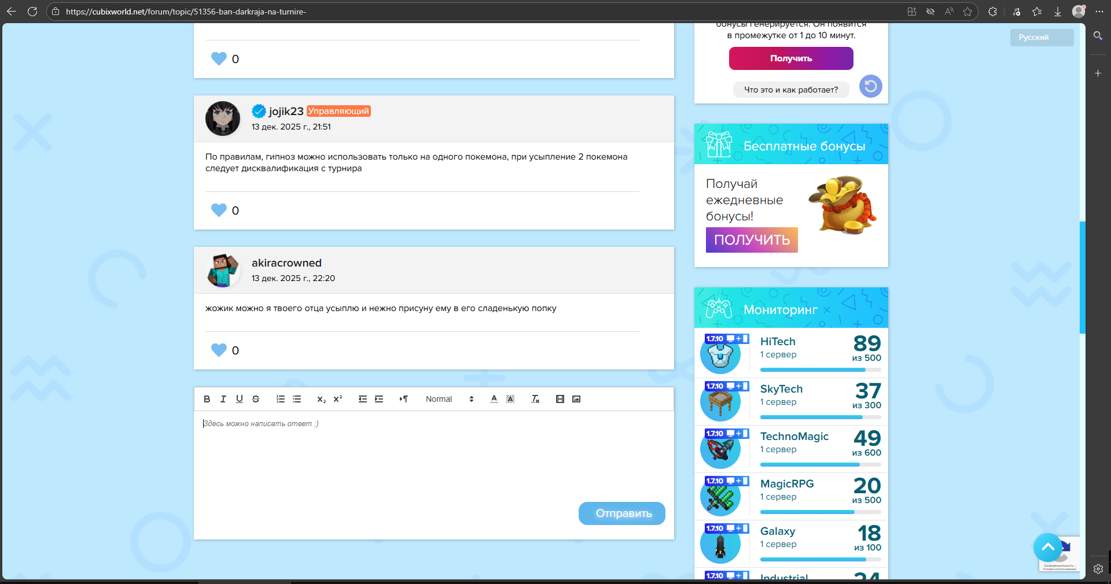Insert an image into the reply

pos(576,399)
